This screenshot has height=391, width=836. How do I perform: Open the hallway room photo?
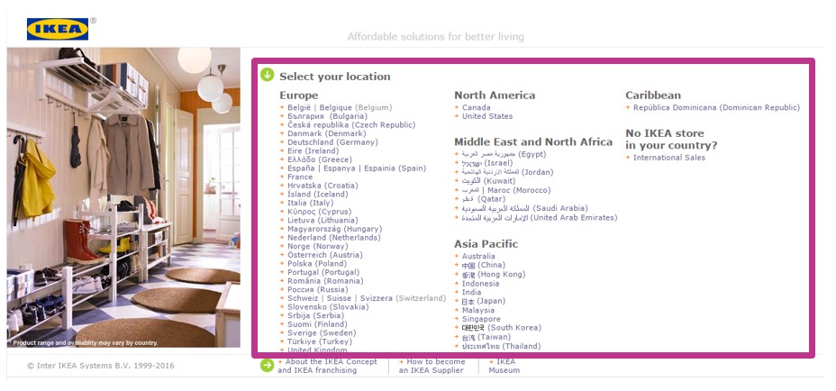(123, 197)
